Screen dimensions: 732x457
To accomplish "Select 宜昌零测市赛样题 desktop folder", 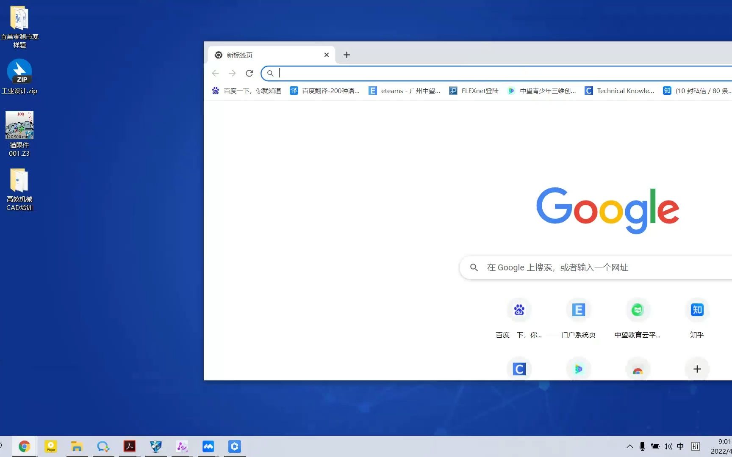I will [19, 27].
